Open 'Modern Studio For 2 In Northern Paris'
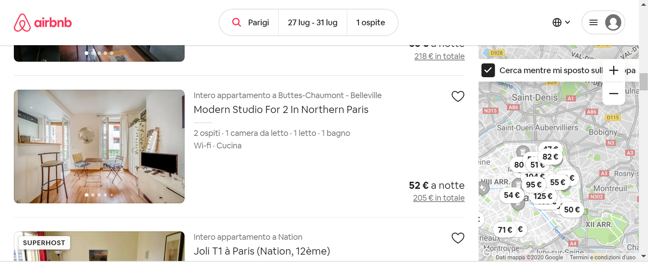648x262 pixels. pyautogui.click(x=281, y=110)
